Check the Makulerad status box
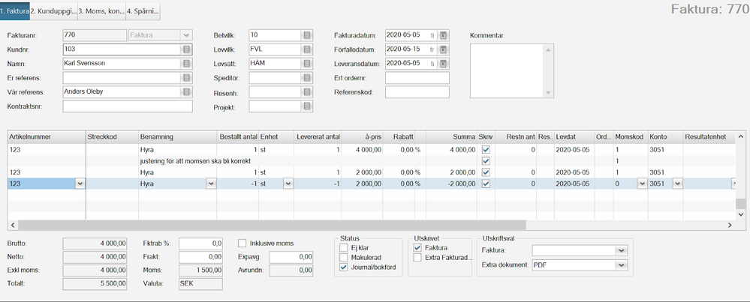Image resolution: width=750 pixels, height=302 pixels. click(x=345, y=256)
